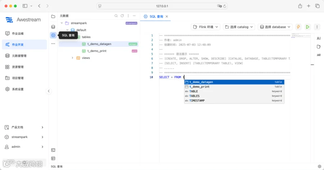Click the lightning bolt icon in editor toolbar
Image resolution: width=324 pixels, height=170 pixels.
tap(298, 27)
